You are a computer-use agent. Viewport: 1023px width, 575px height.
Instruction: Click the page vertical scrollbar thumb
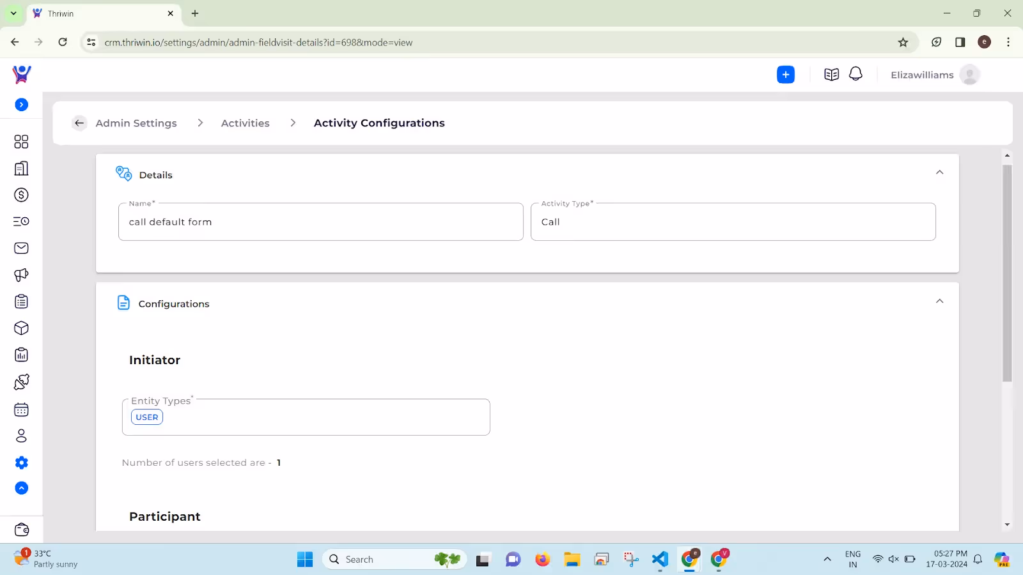(x=1007, y=273)
